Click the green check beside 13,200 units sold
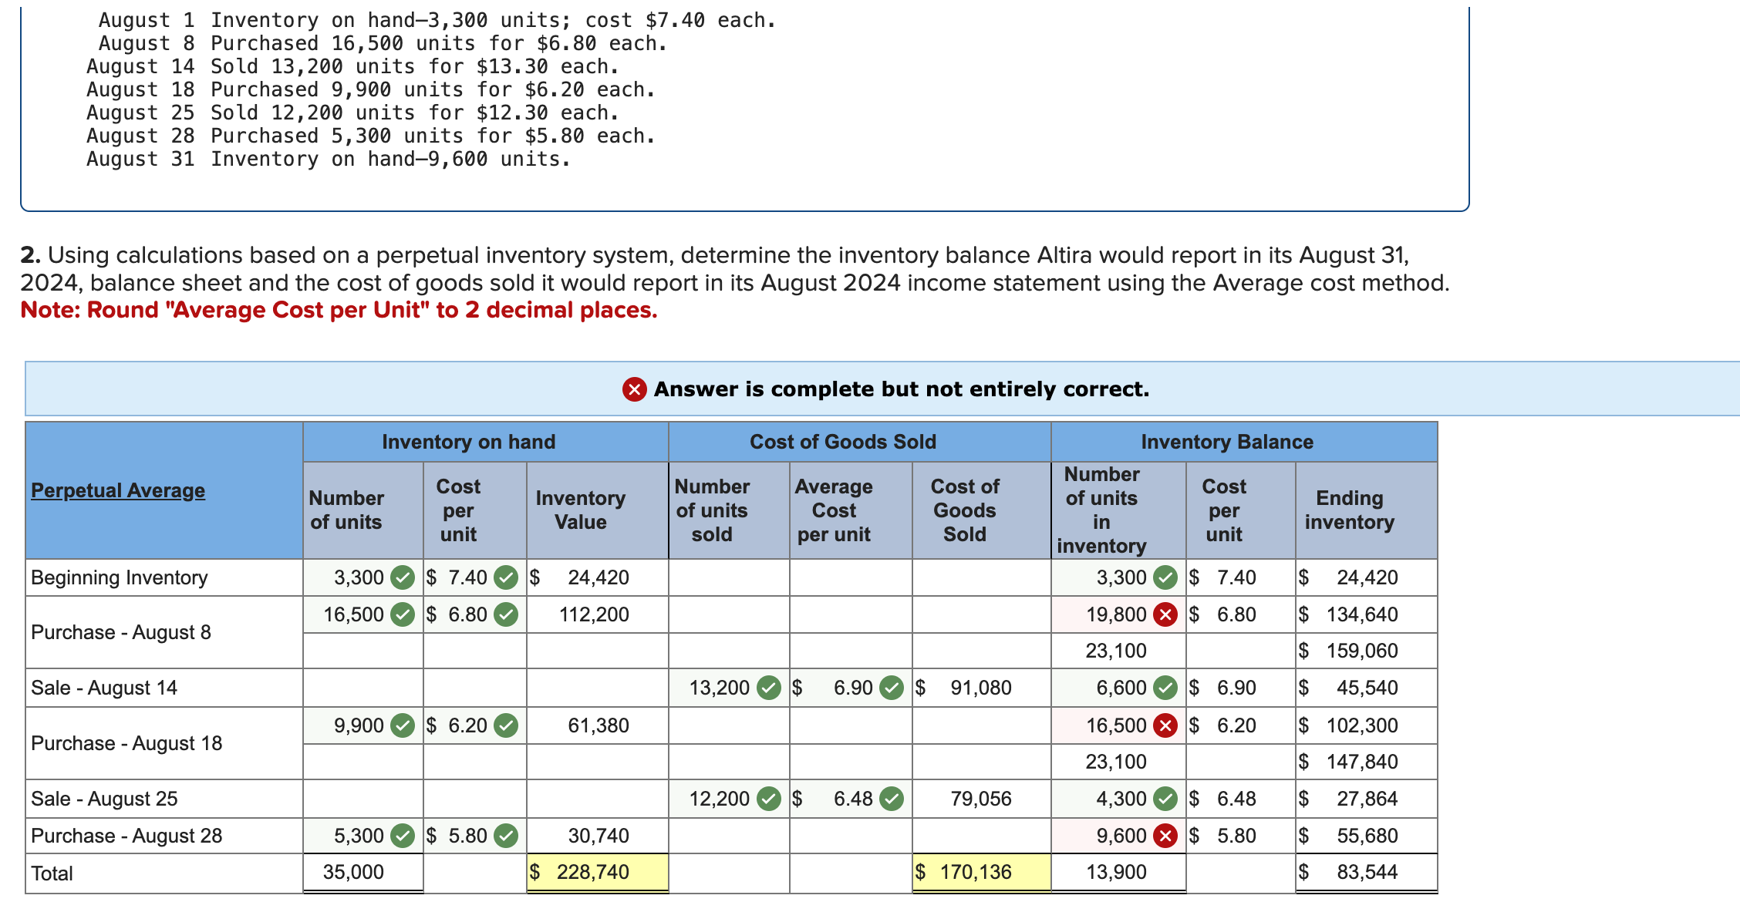This screenshot has width=1740, height=902. click(x=768, y=687)
